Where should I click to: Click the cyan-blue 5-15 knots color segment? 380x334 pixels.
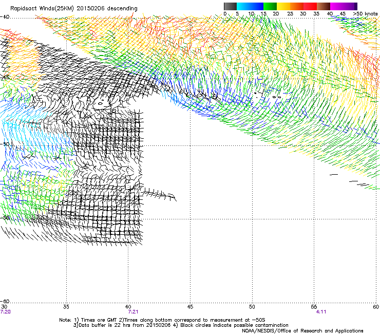tap(250, 6)
